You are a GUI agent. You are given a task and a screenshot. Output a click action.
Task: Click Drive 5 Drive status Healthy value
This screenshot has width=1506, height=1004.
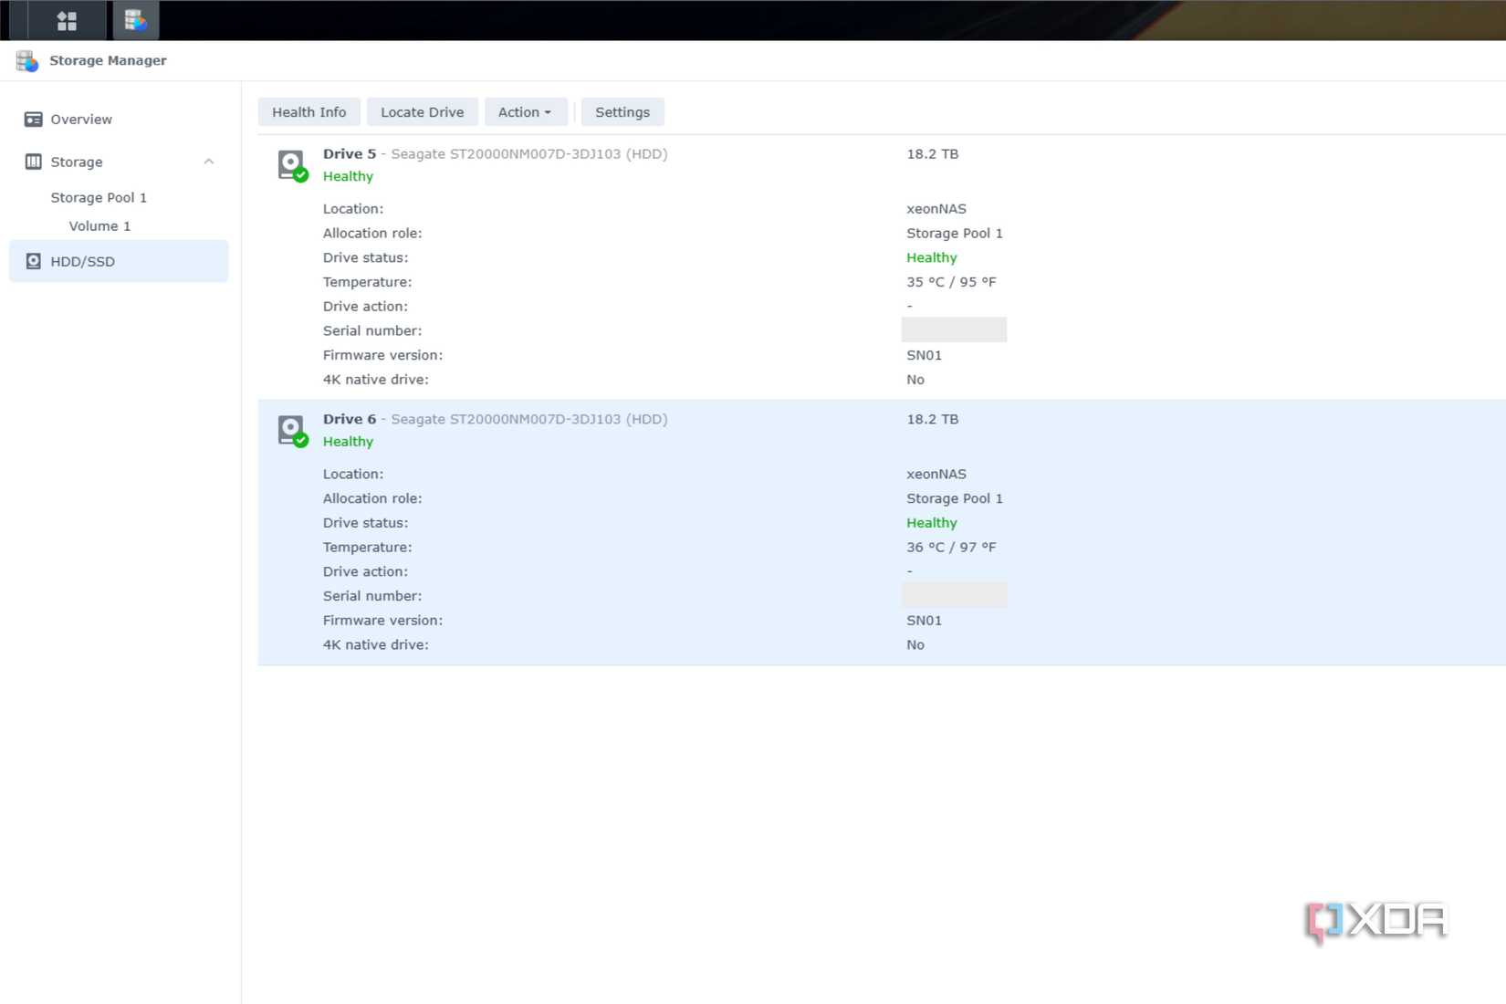[932, 257]
